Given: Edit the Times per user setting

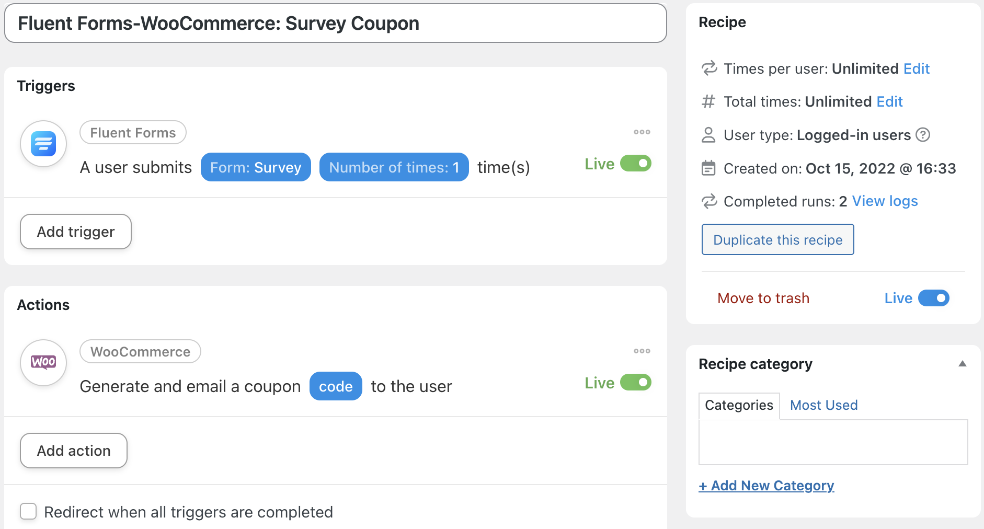Looking at the screenshot, I should [x=917, y=68].
